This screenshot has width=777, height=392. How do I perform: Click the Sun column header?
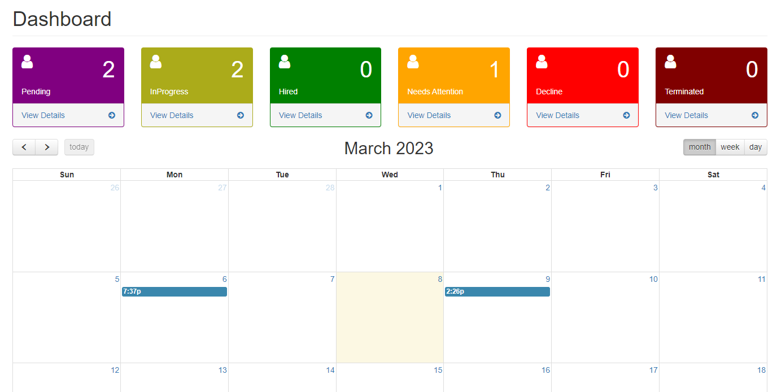(x=67, y=175)
